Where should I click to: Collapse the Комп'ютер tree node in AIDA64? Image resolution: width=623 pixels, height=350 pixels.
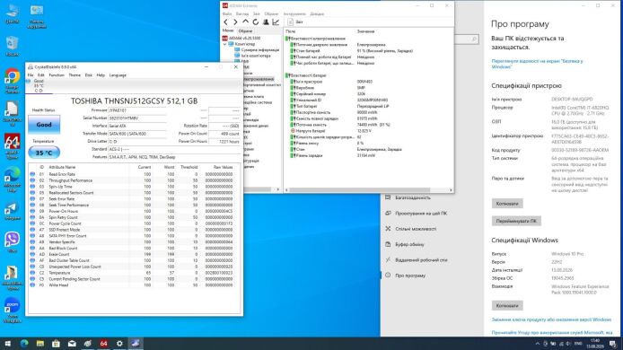click(x=225, y=44)
